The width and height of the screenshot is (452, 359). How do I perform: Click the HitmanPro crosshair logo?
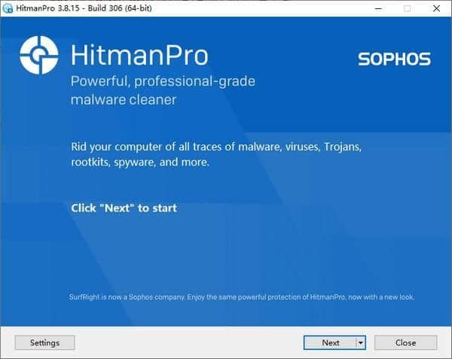39,56
